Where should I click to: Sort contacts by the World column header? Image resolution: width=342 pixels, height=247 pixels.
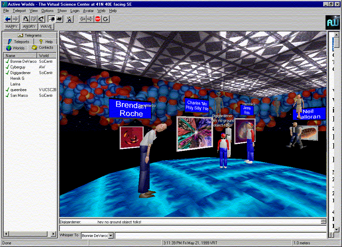46,56
